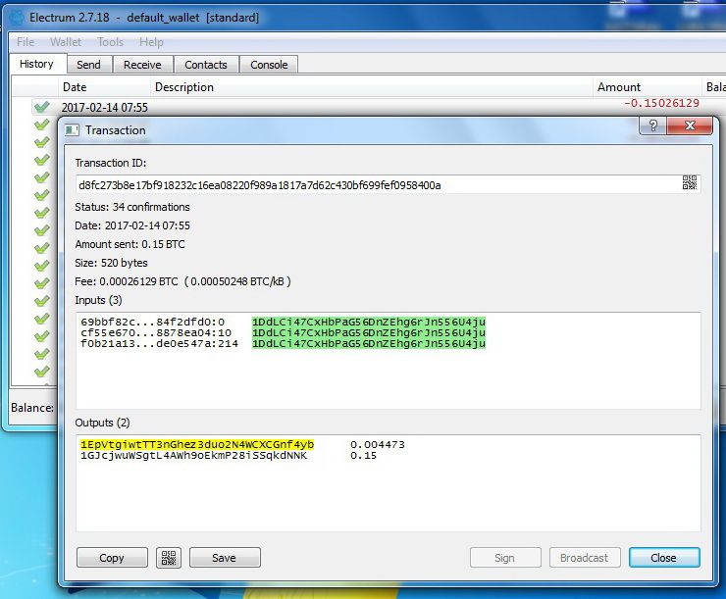This screenshot has width=726, height=599.
Task: Click the Description column header
Action: pyautogui.click(x=371, y=87)
